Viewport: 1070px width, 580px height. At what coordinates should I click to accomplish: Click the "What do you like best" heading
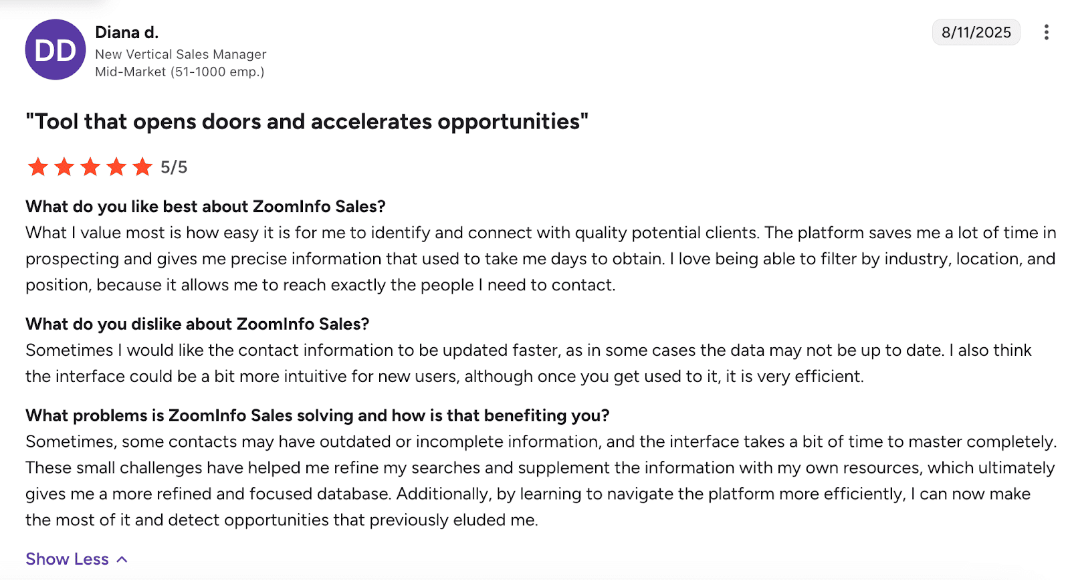205,207
